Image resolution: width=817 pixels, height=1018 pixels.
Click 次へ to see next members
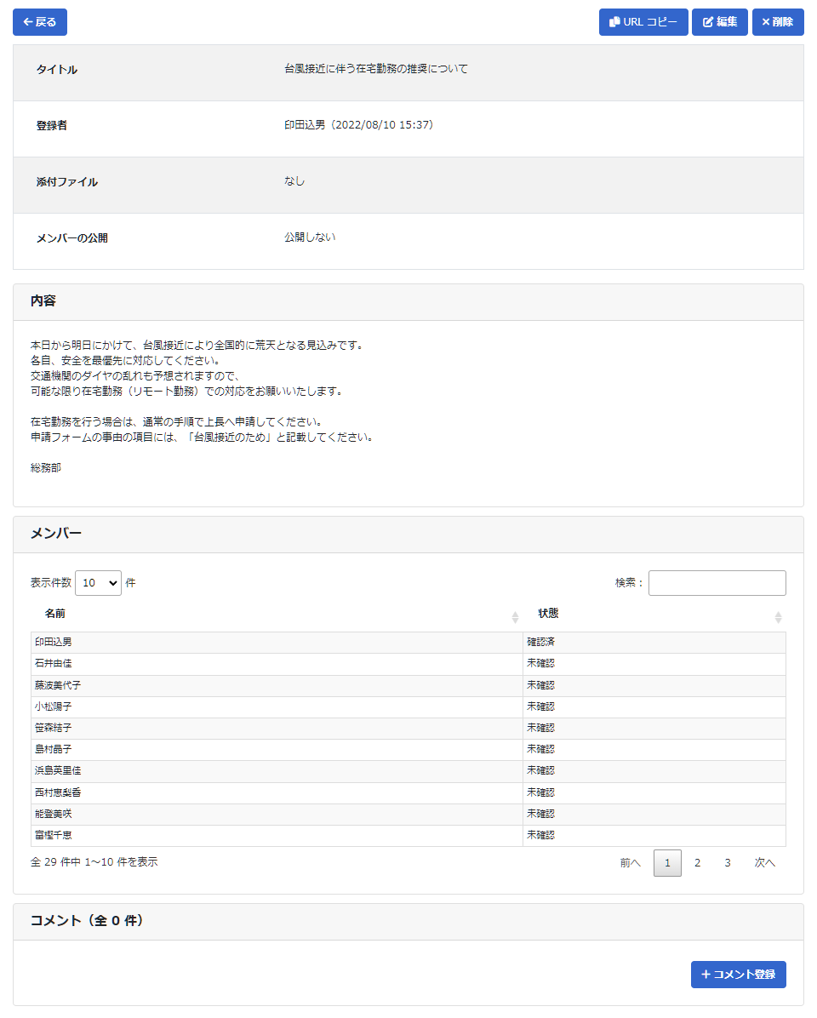[764, 863]
